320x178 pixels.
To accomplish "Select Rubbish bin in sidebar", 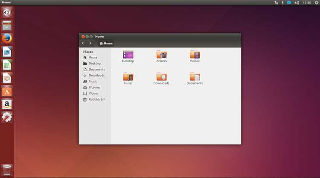I will tap(95, 99).
